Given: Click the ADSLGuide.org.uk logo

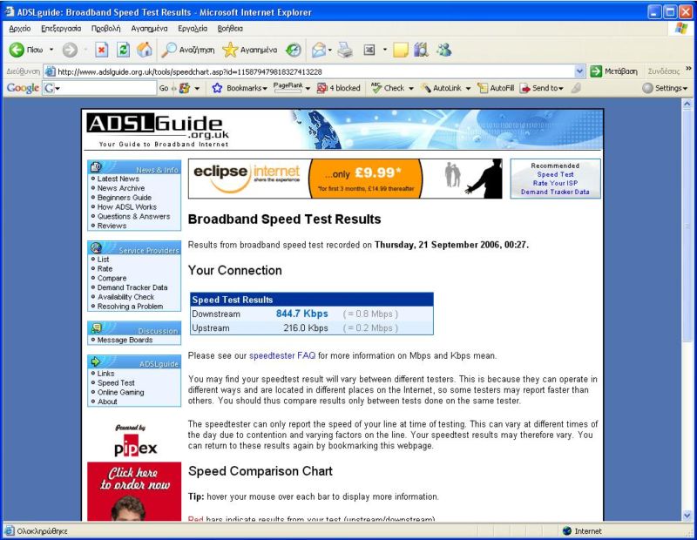Looking at the screenshot, I should click(x=159, y=130).
